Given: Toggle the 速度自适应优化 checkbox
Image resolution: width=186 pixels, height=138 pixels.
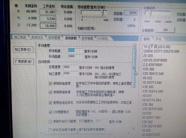Looking at the screenshot, I should tap(50, 103).
